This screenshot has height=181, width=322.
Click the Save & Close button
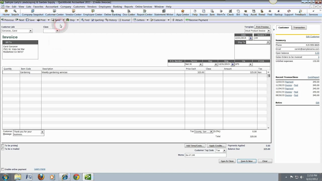(227, 161)
